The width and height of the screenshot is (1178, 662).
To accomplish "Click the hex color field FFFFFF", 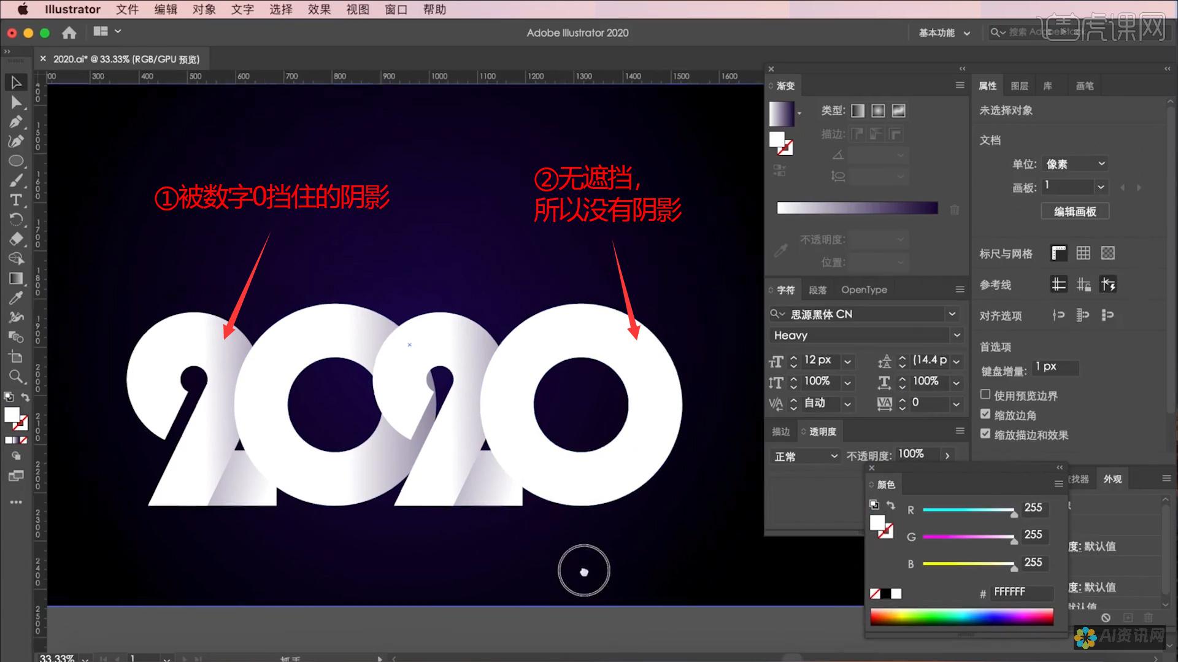I will click(1021, 591).
